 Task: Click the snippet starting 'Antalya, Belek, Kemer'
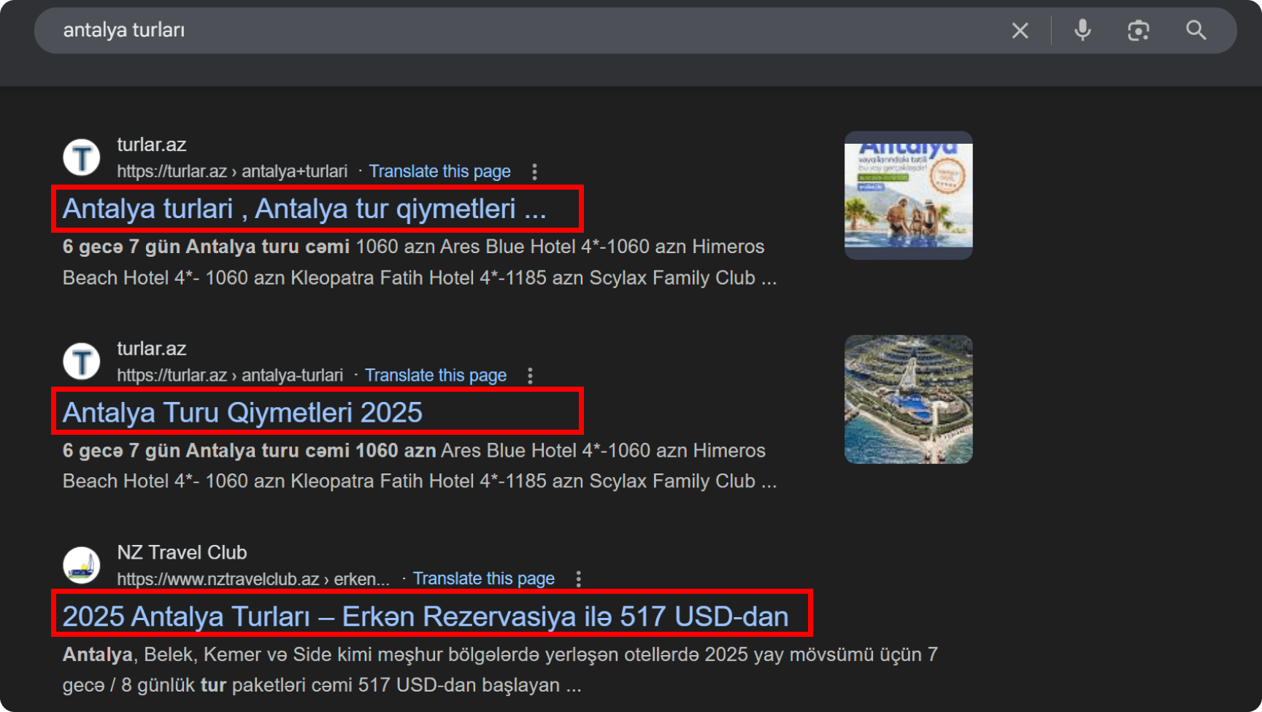coord(500,670)
